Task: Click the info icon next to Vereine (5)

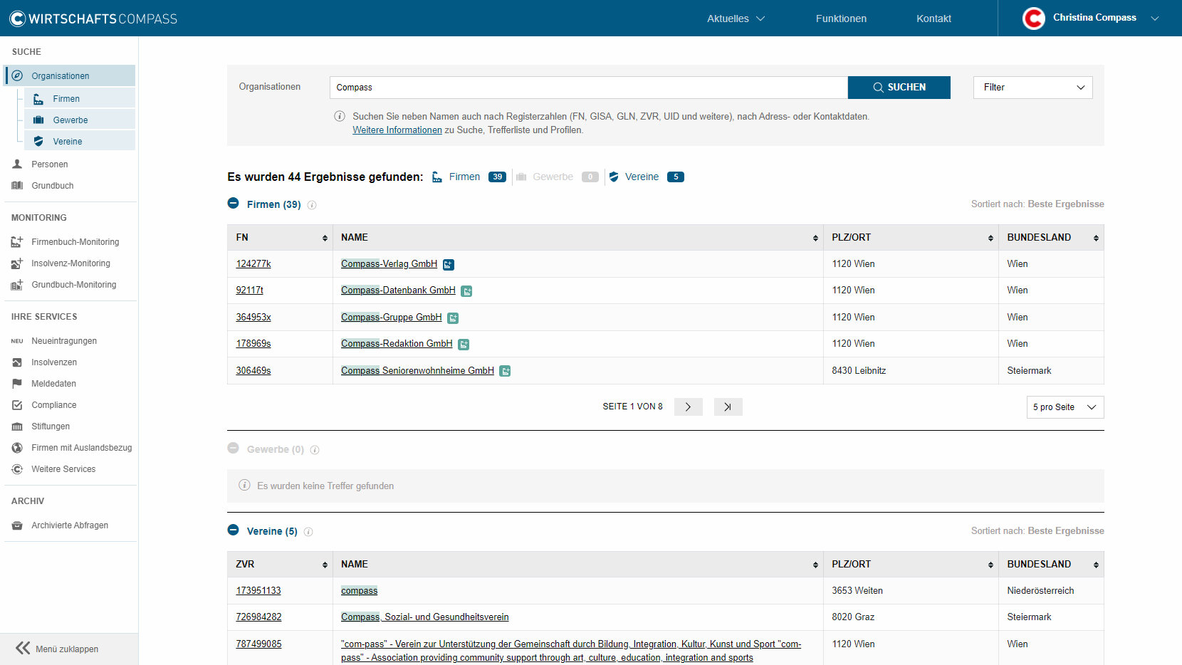Action: point(308,532)
